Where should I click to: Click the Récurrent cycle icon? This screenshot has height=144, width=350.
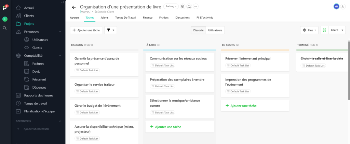click(x=27, y=79)
